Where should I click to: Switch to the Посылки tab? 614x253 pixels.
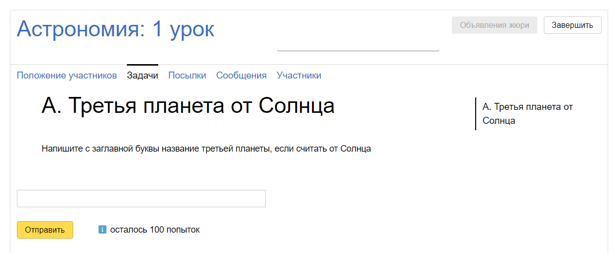(x=187, y=76)
